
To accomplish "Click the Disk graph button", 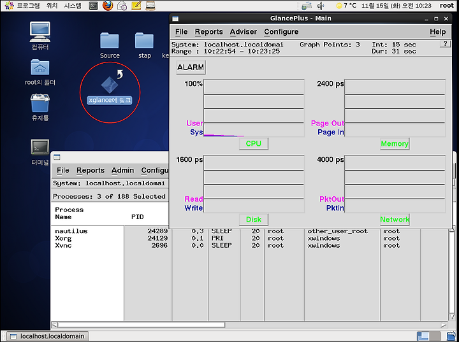I will coord(254,220).
